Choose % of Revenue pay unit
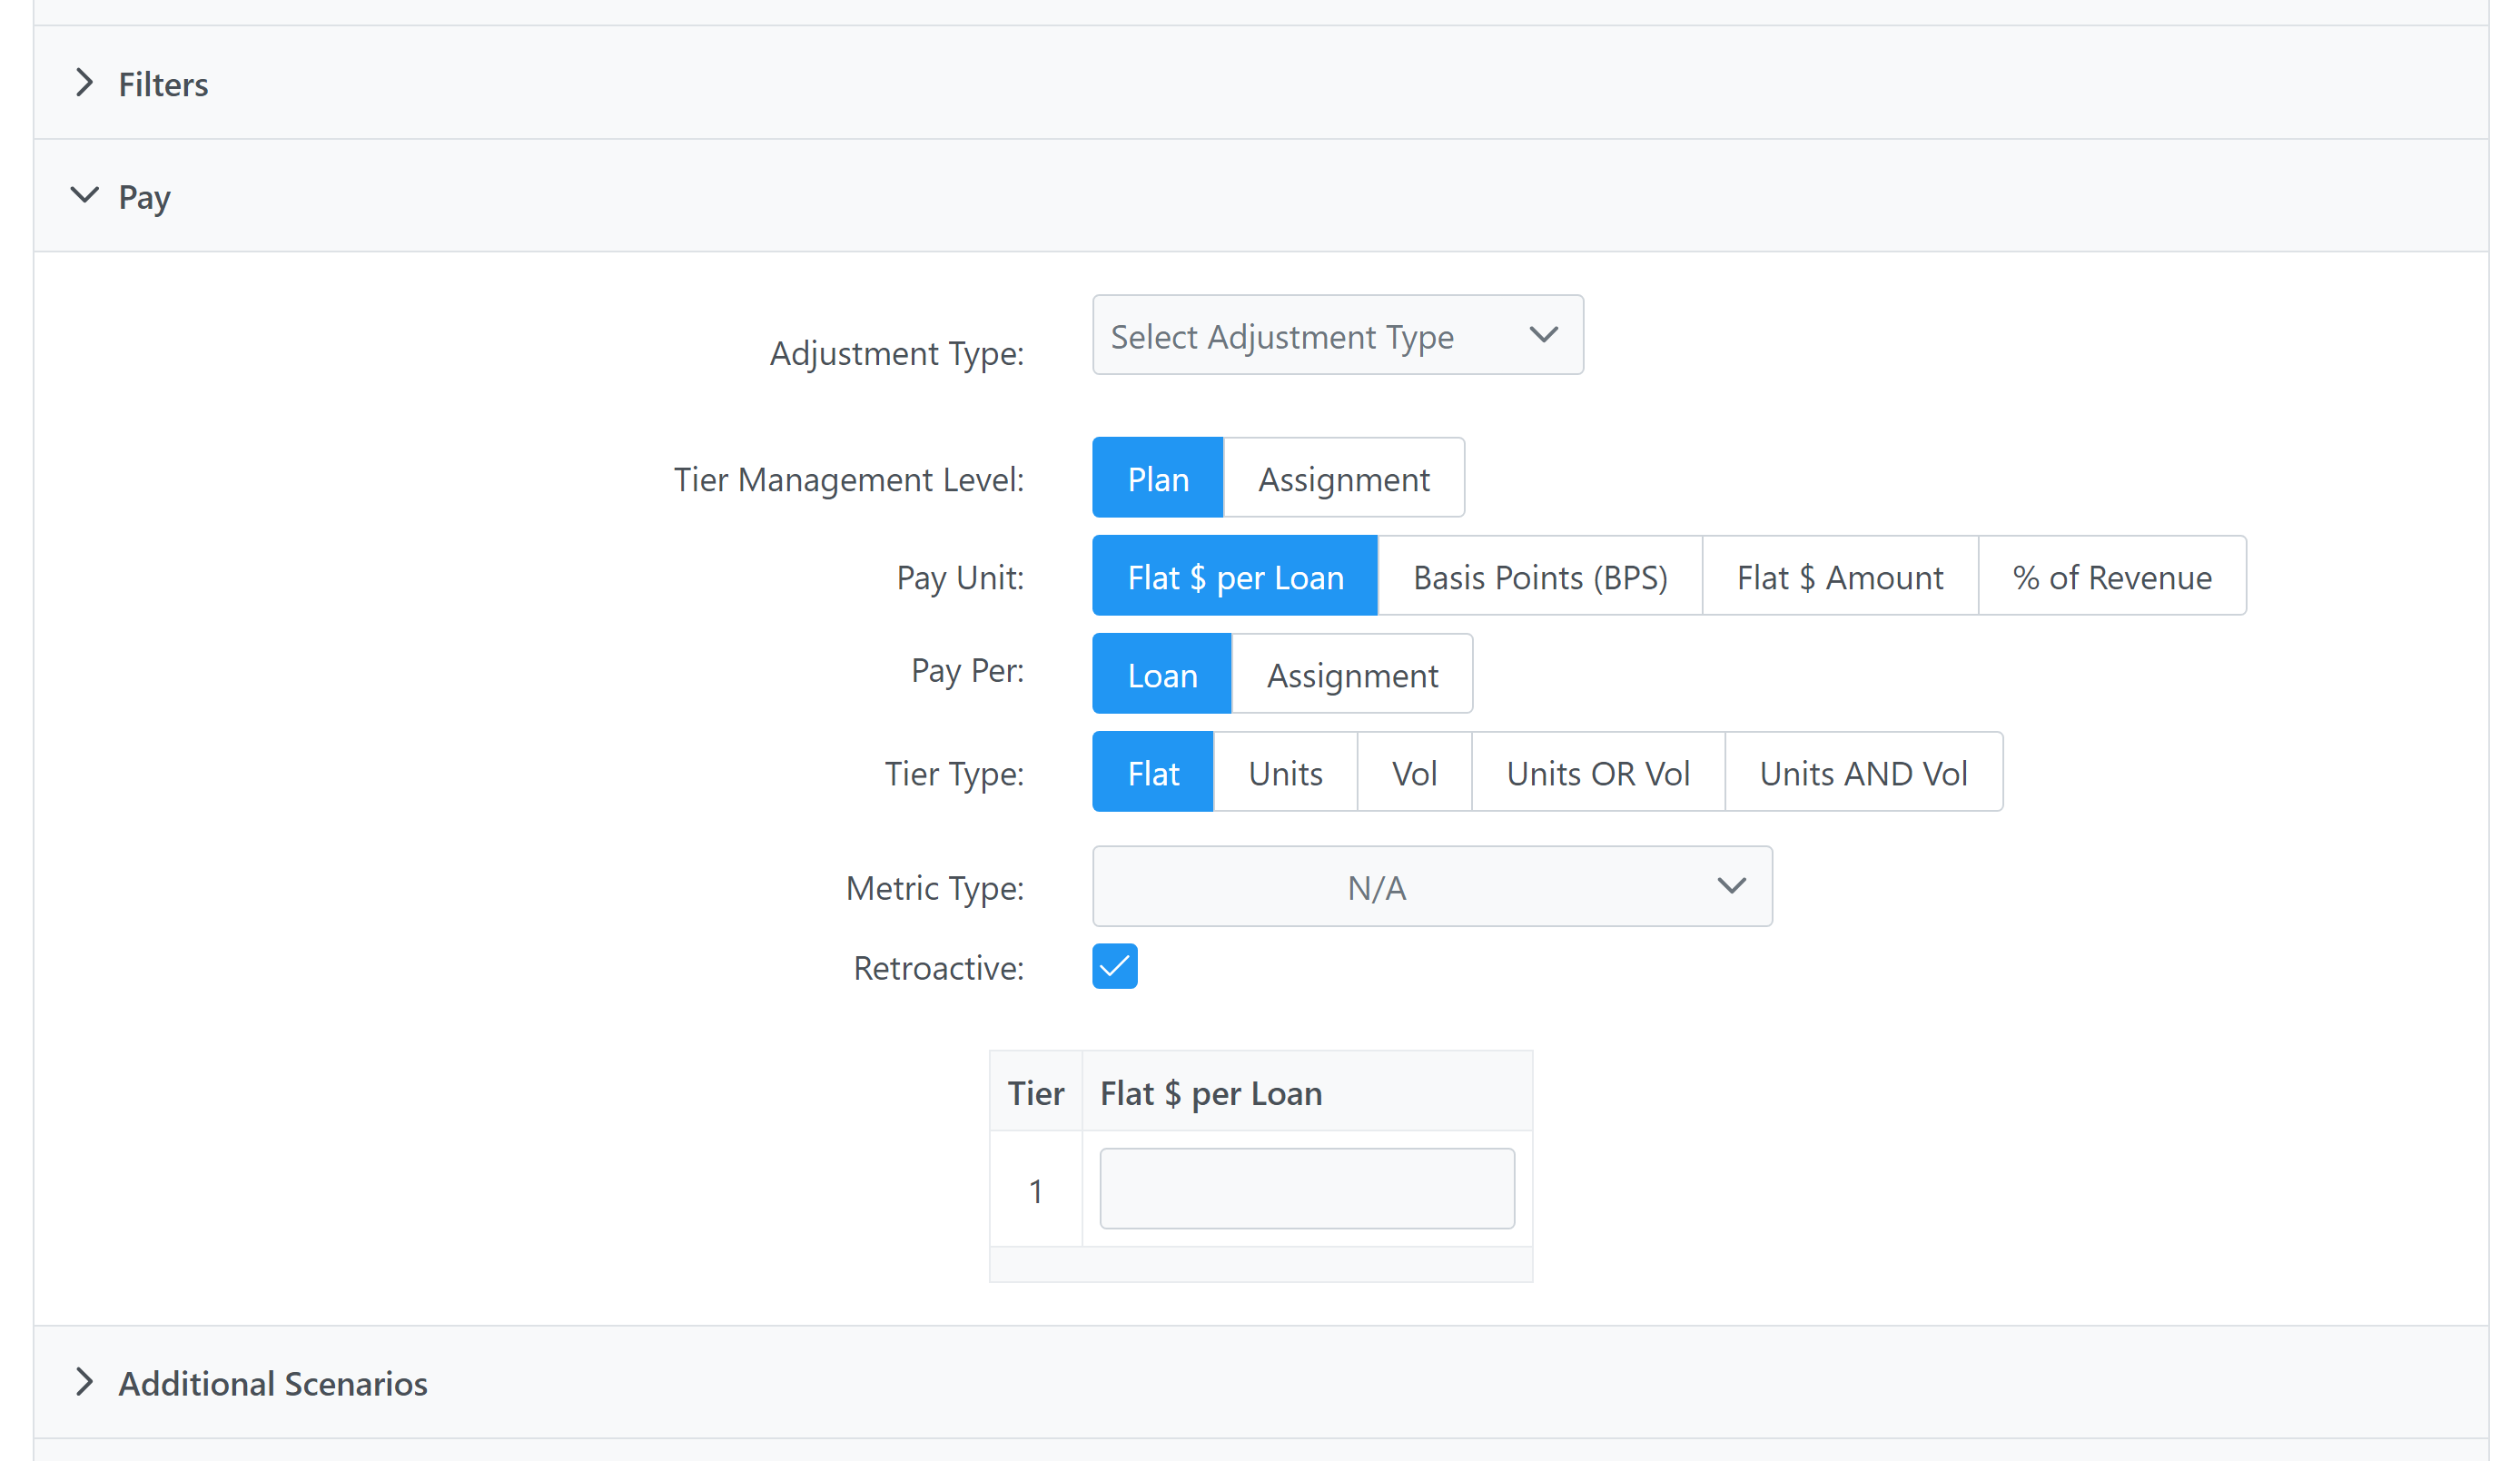The height and width of the screenshot is (1461, 2520). click(2111, 576)
